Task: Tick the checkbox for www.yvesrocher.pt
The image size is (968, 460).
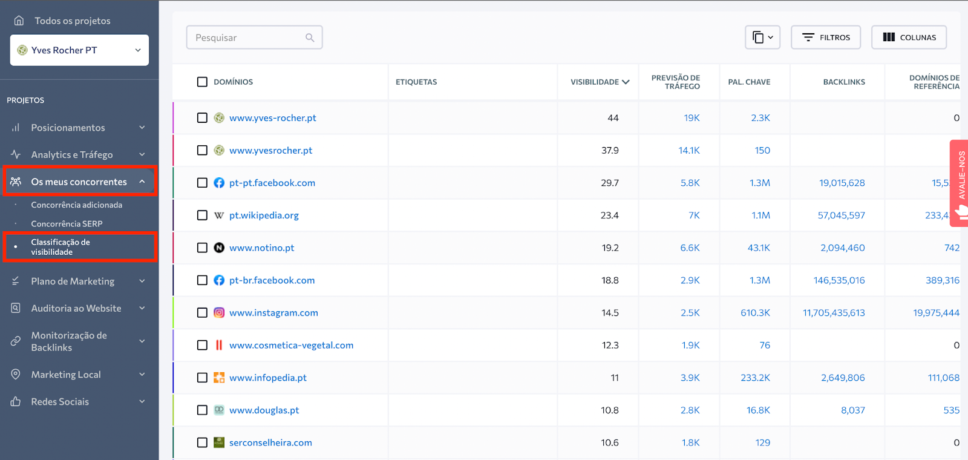Action: coord(202,150)
